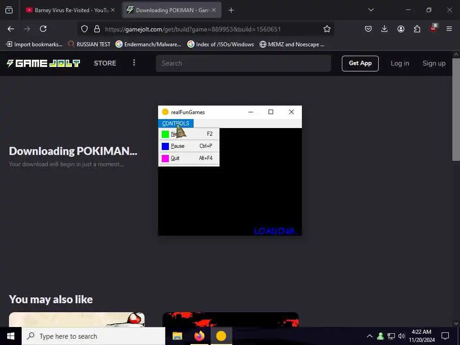Viewport: 460px width, 345px height.
Task: Open Game Jolt more options dots
Action: [134, 62]
